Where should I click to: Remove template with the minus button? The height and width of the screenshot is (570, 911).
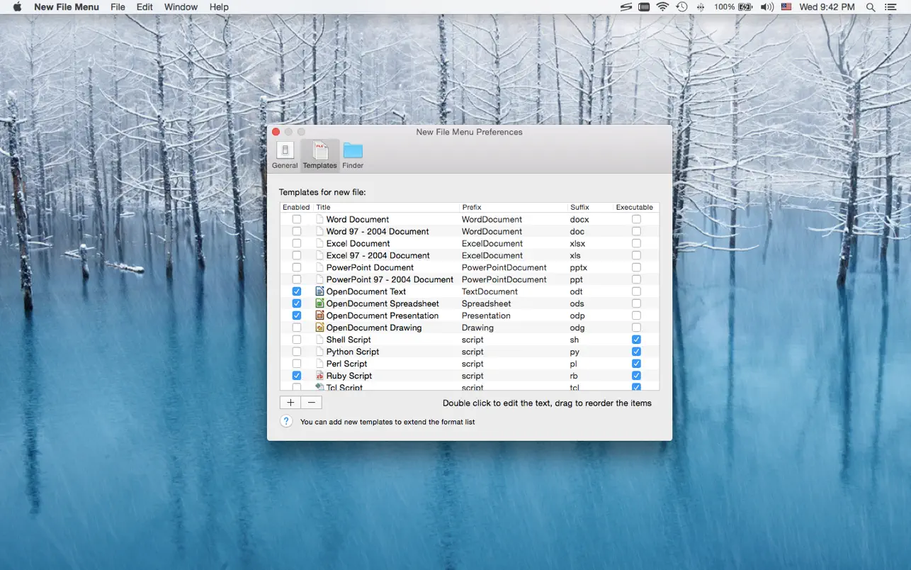(312, 403)
